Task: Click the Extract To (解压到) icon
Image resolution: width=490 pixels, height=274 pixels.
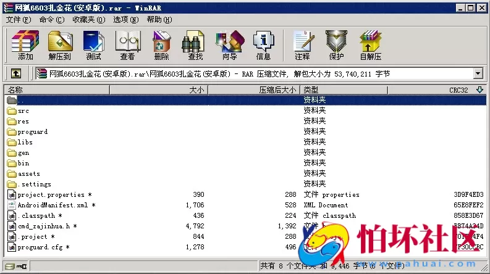Action: tap(60, 45)
